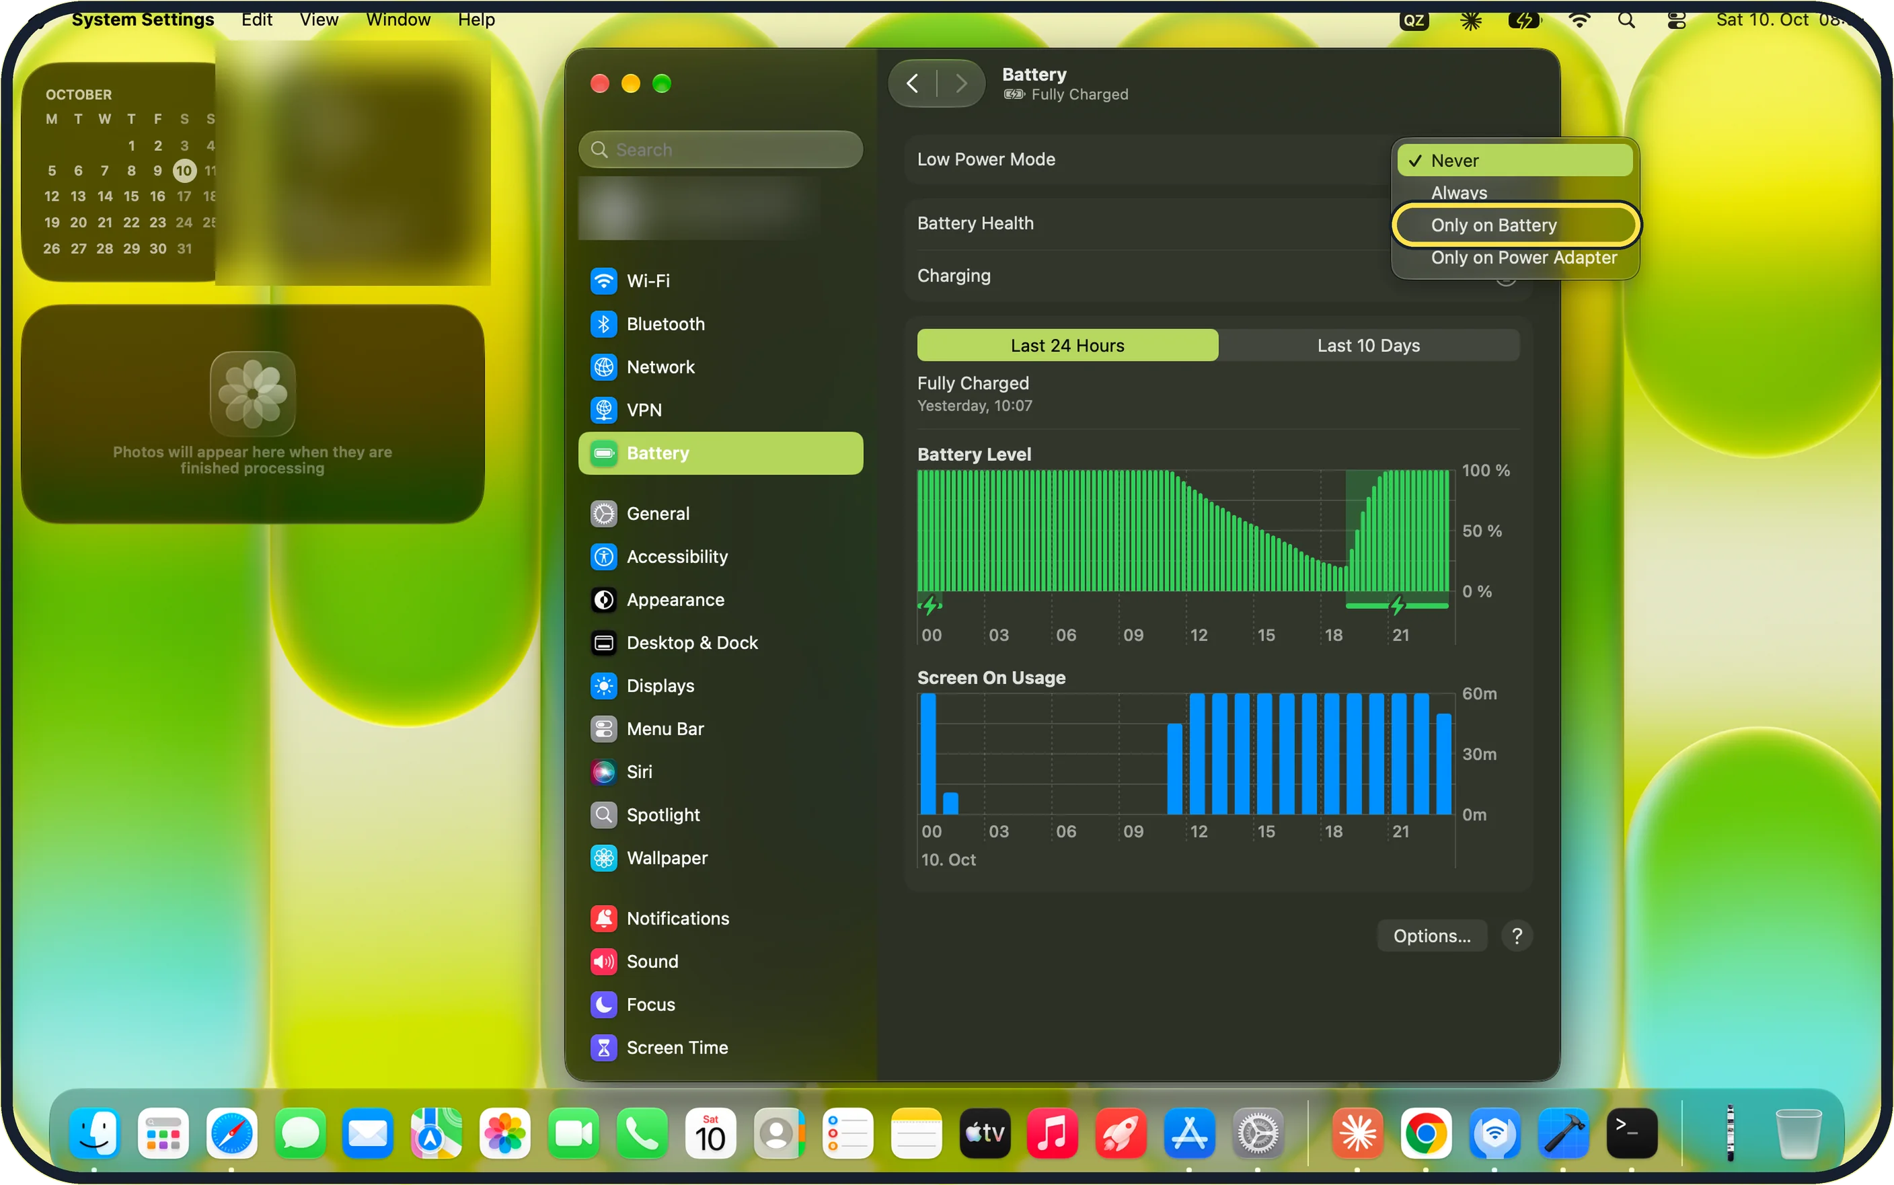1894x1185 pixels.
Task: Open VPN settings pane
Action: click(x=720, y=410)
